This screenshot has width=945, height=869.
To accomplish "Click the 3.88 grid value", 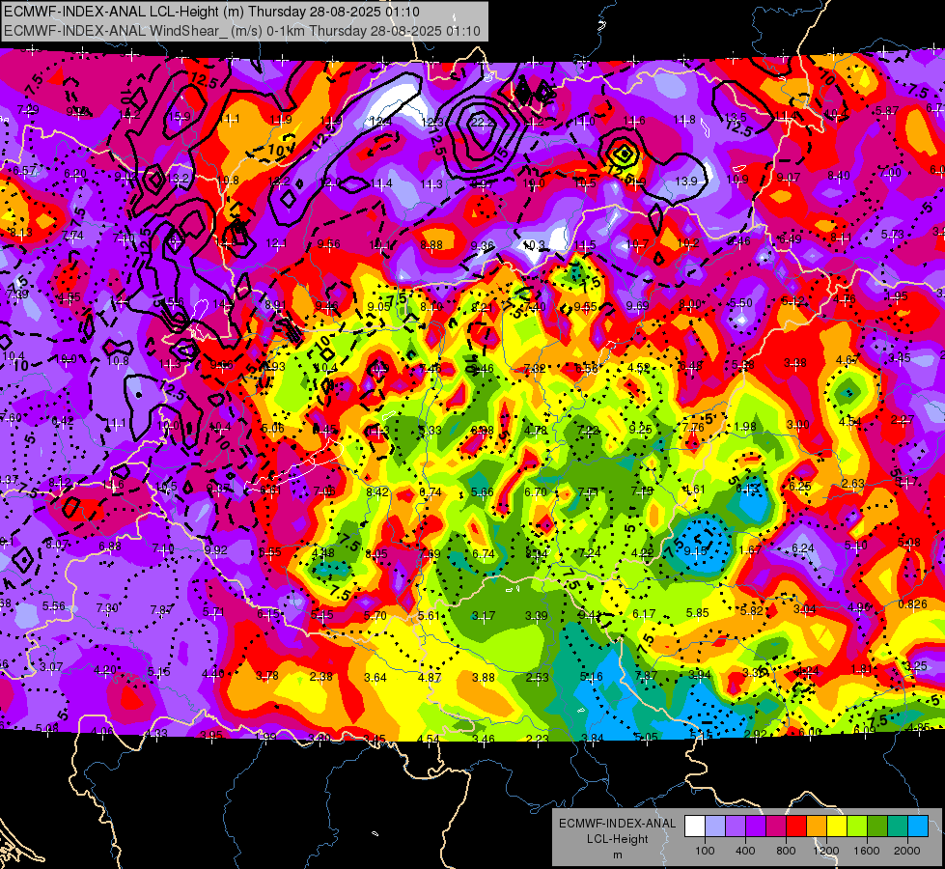I will coord(484,678).
